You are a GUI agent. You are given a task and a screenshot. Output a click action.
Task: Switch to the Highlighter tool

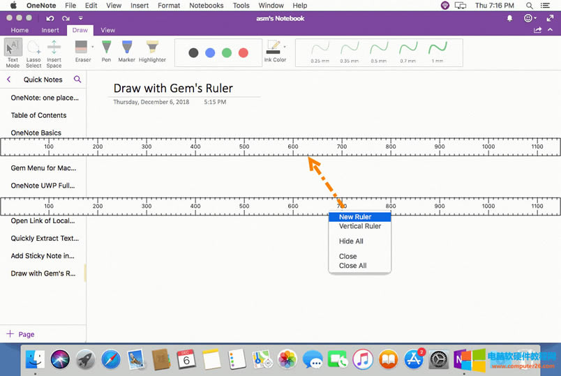[152, 50]
